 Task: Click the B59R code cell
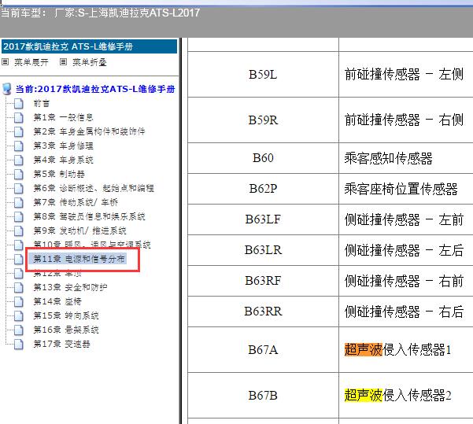point(263,120)
